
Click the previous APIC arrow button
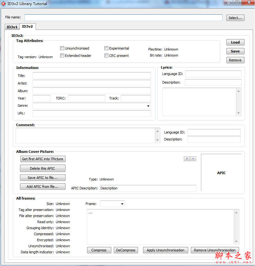pos(187,159)
